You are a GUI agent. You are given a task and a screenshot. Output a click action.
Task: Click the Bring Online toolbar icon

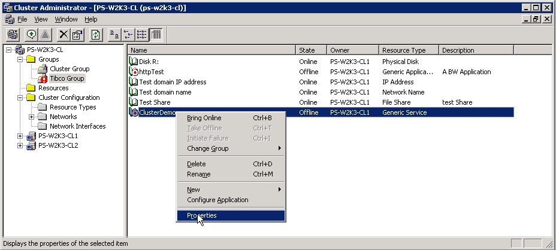point(32,34)
